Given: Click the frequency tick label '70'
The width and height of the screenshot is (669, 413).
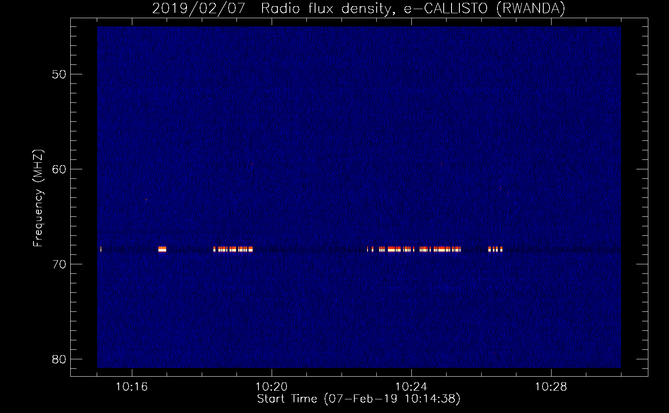Looking at the screenshot, I should (x=59, y=264).
